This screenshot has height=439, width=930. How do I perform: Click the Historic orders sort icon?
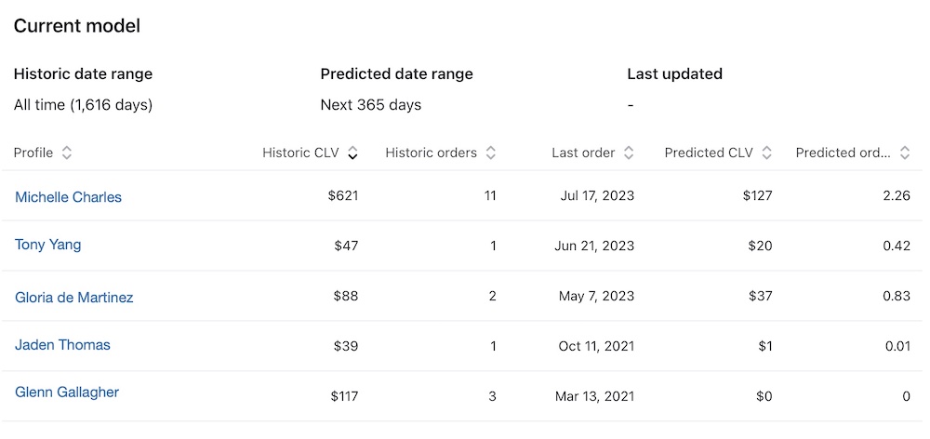(x=491, y=153)
